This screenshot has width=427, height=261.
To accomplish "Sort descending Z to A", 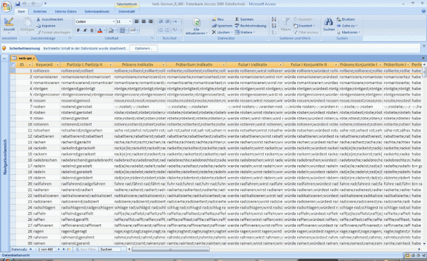I will click(x=274, y=26).
